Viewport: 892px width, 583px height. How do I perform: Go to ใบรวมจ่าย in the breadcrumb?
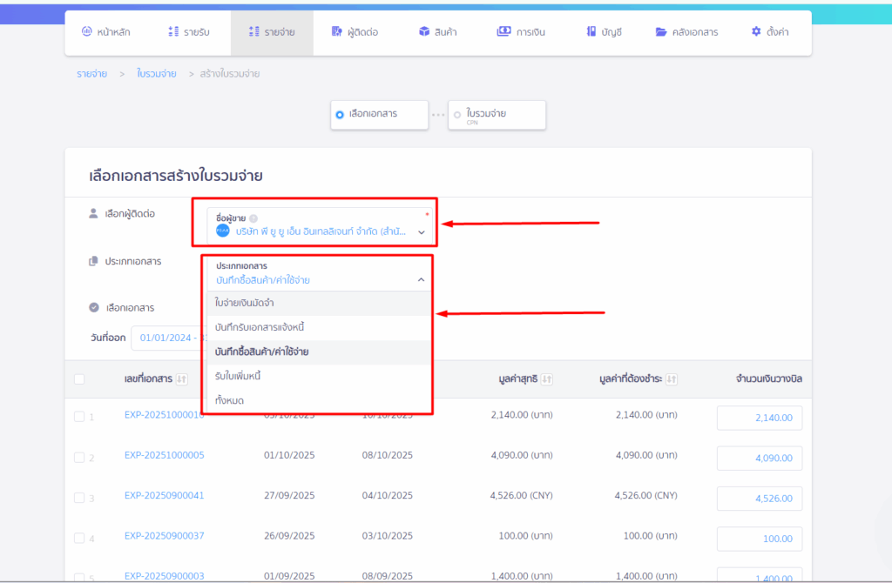point(156,74)
